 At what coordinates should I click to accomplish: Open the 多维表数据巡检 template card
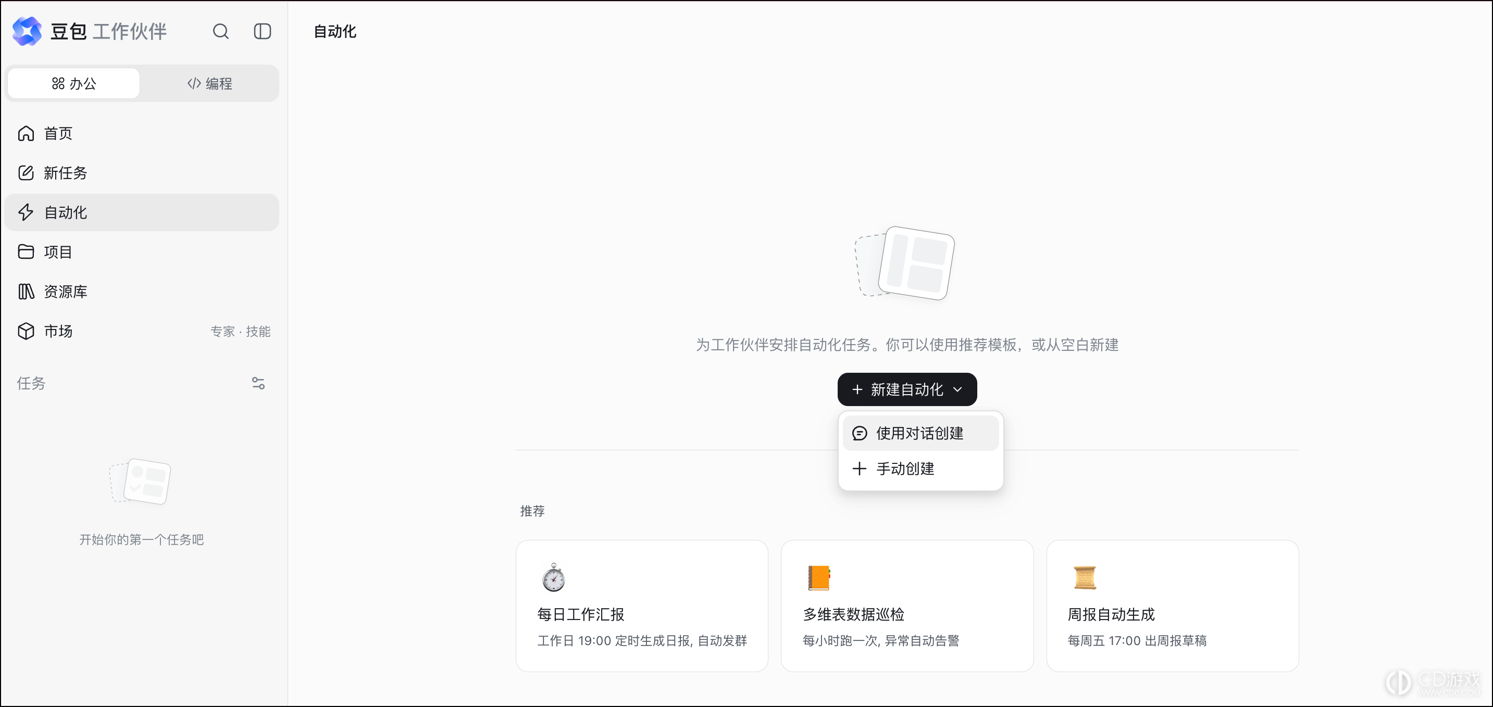907,605
